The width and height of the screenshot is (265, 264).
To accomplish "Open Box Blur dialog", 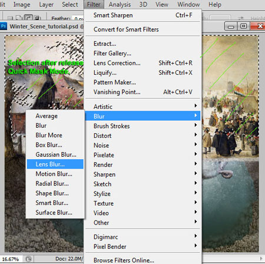I will coord(55,145).
